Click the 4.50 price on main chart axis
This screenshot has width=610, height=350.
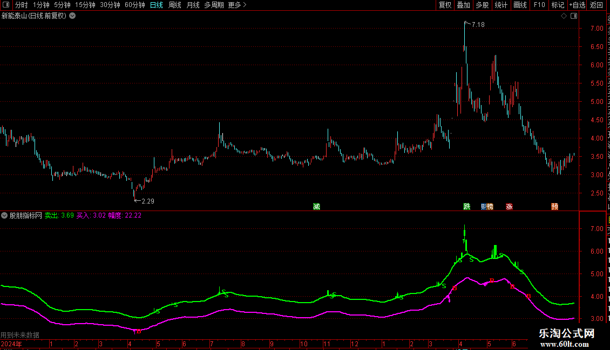[x=597, y=120]
